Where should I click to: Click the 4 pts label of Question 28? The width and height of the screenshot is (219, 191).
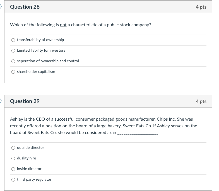tap(201, 7)
